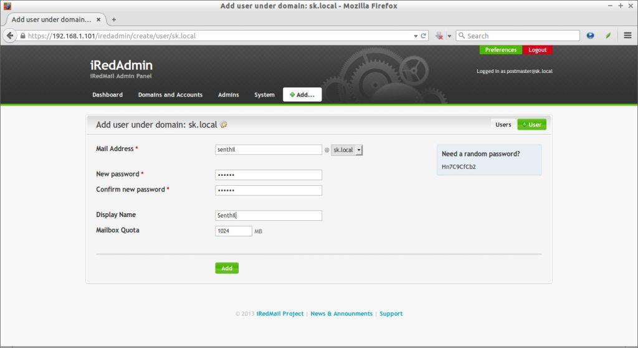Click the green leaf extension icon
This screenshot has height=348, width=638.
coord(608,36)
